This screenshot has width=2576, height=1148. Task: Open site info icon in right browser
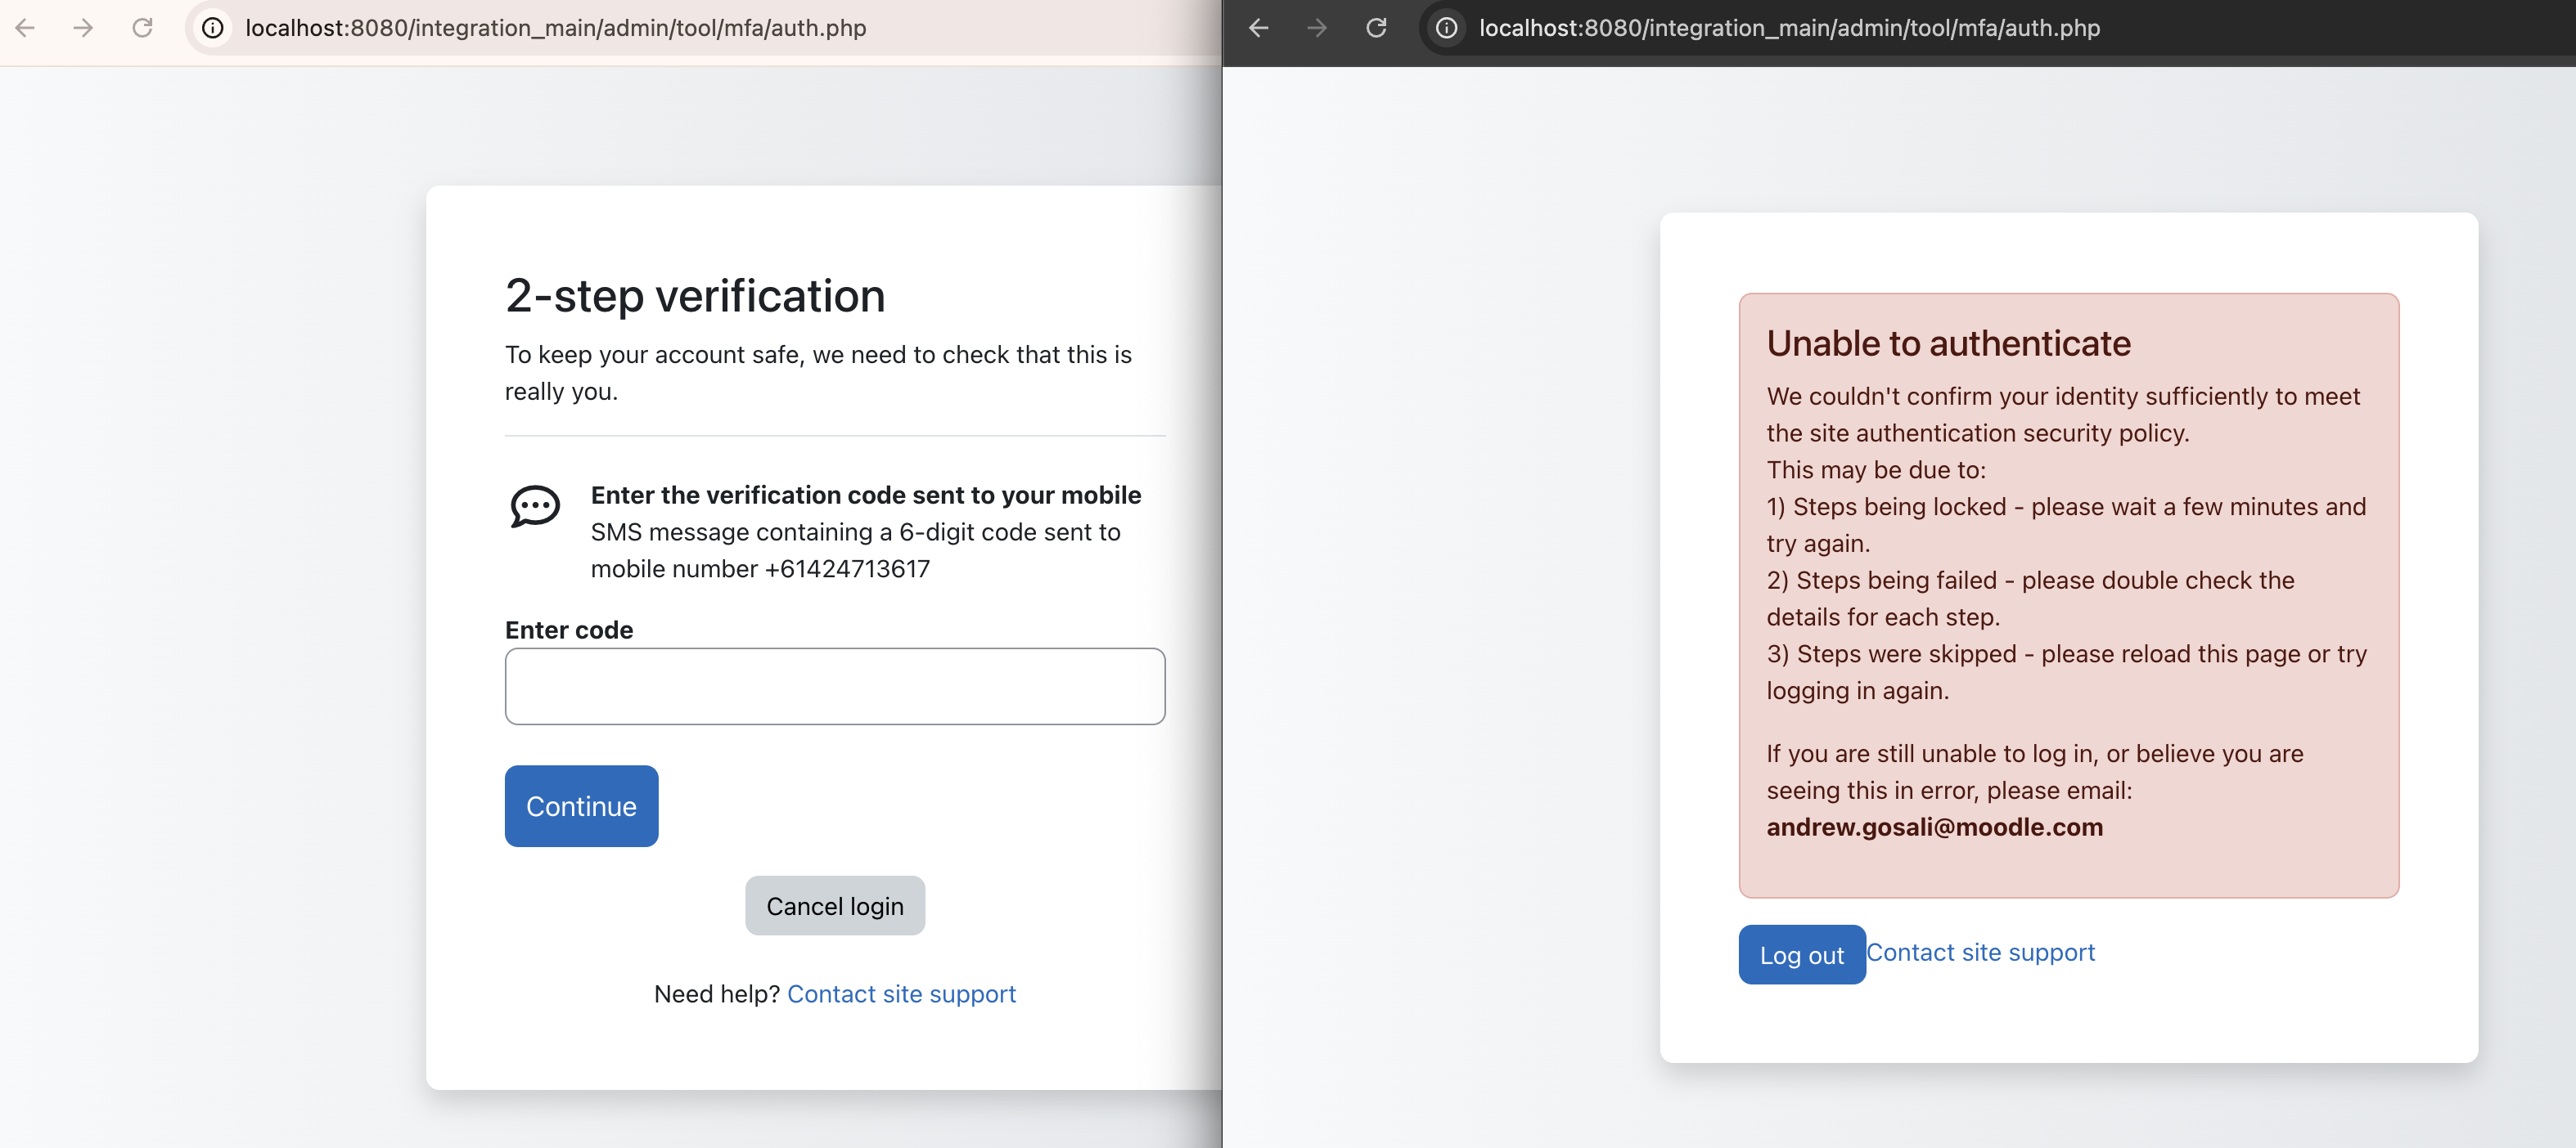point(1447,28)
